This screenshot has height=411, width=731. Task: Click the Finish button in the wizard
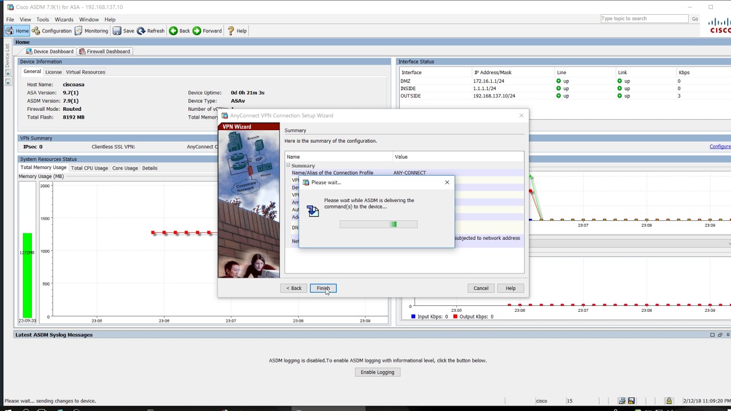[323, 288]
